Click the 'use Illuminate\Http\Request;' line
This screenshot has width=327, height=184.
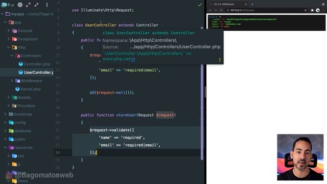103,10
